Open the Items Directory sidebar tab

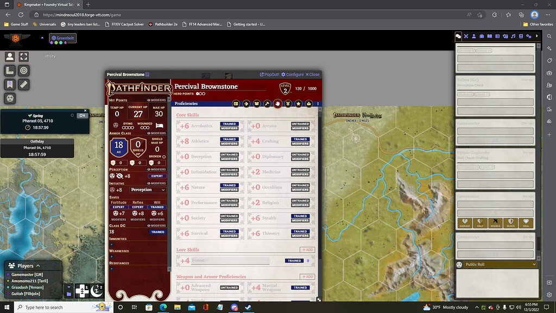point(482,36)
